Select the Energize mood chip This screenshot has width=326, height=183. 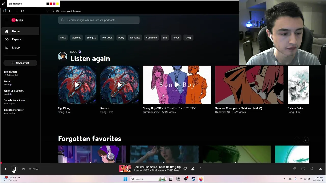[91, 38]
